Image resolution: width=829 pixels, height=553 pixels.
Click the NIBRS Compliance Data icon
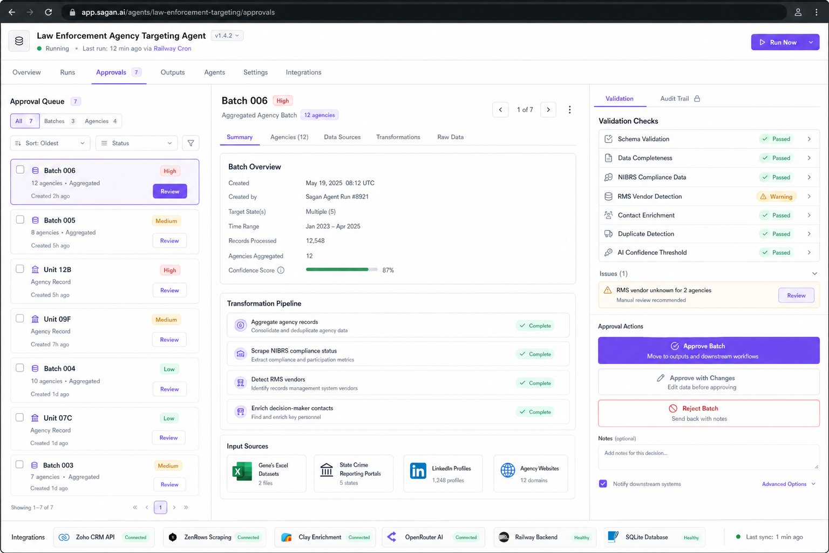click(x=608, y=177)
